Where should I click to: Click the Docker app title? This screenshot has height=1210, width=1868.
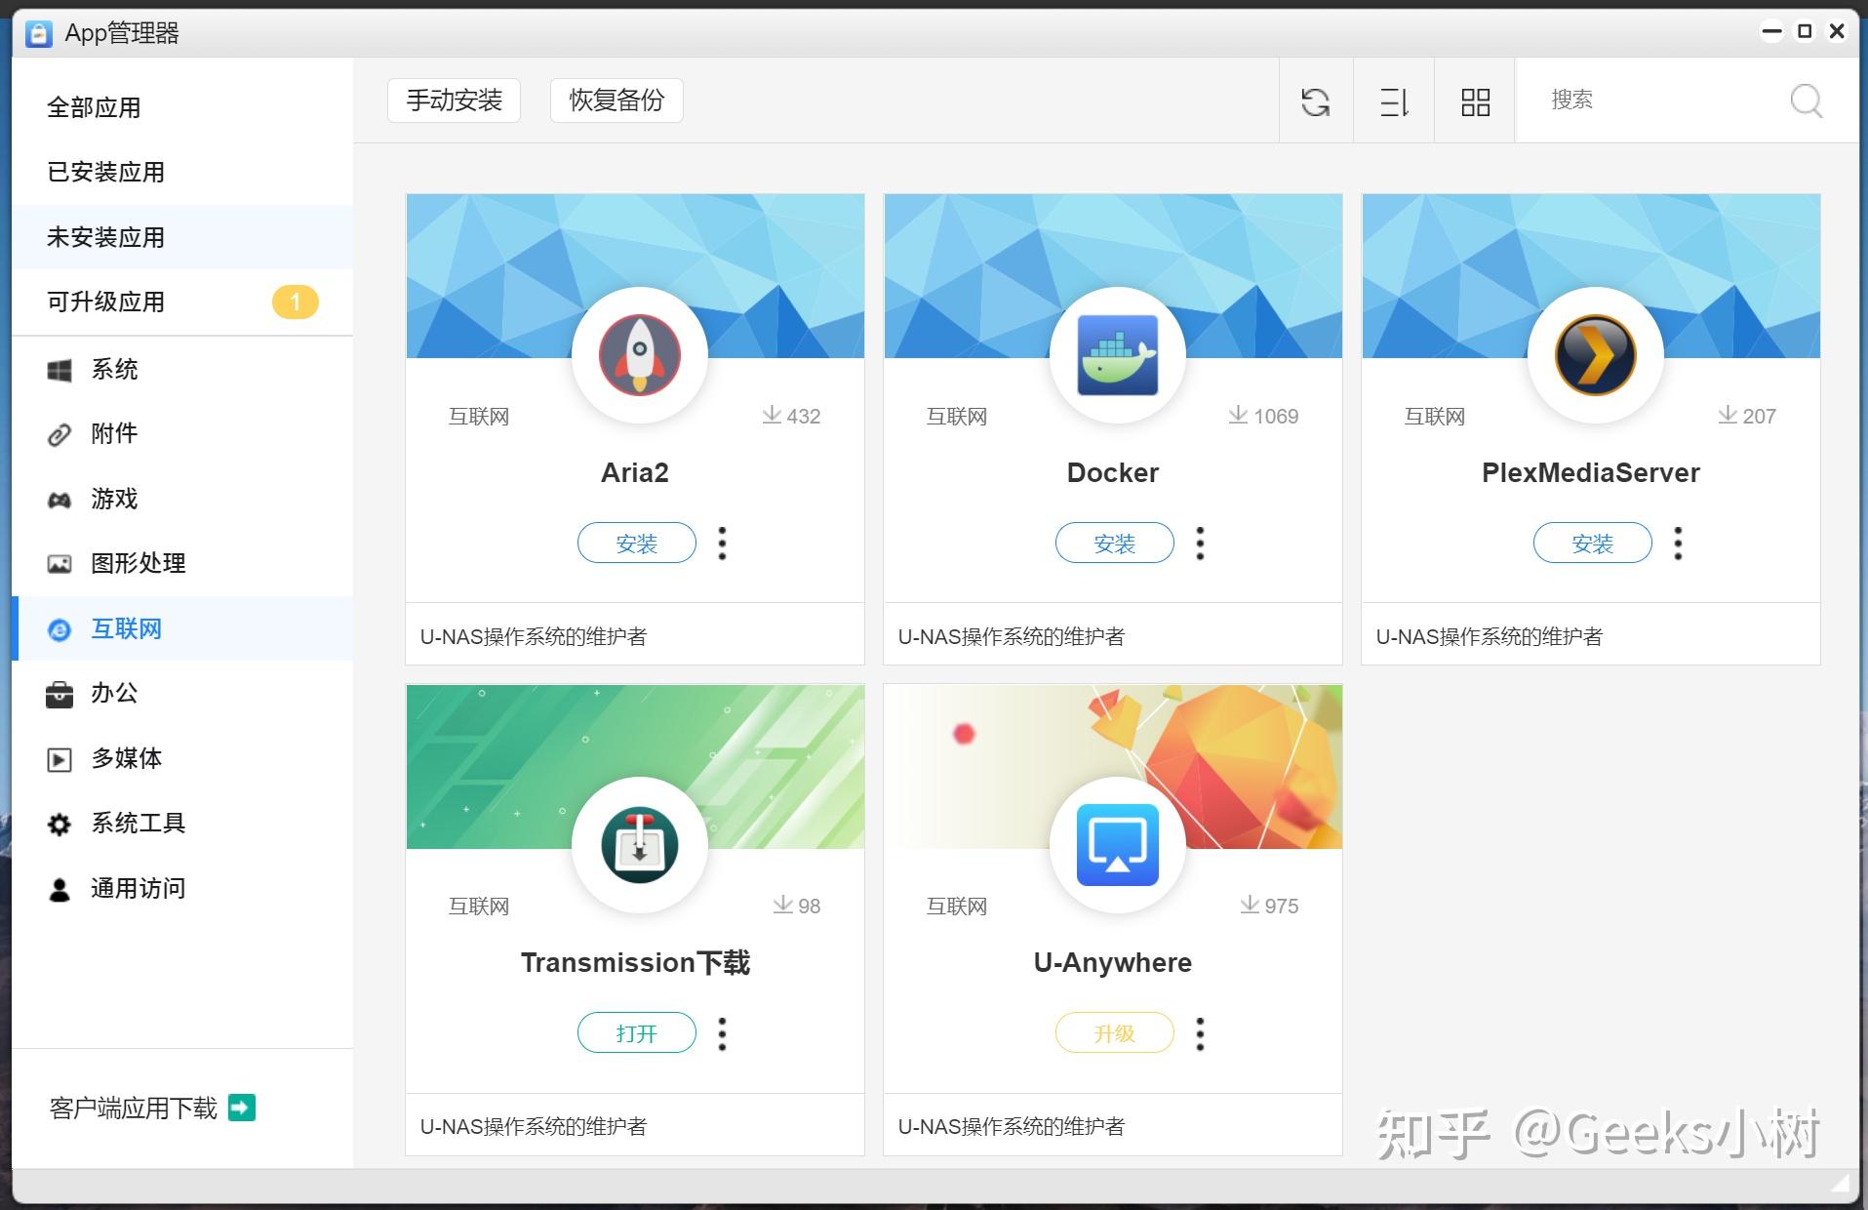click(1113, 473)
